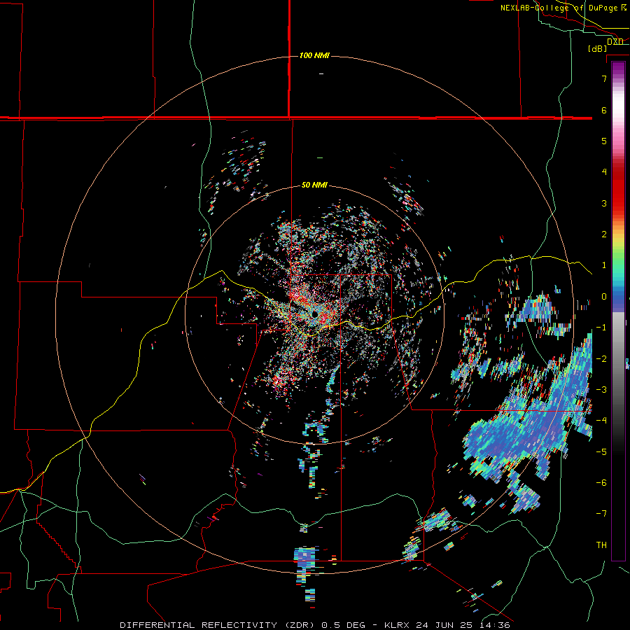Click the 7 dB tick label on scale
Screen dimensions: 630x630
click(x=604, y=78)
